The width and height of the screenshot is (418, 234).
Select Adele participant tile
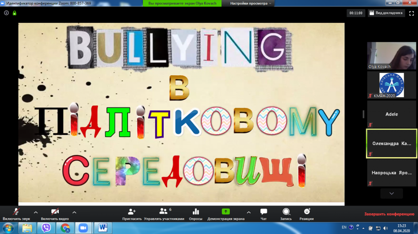(x=391, y=114)
